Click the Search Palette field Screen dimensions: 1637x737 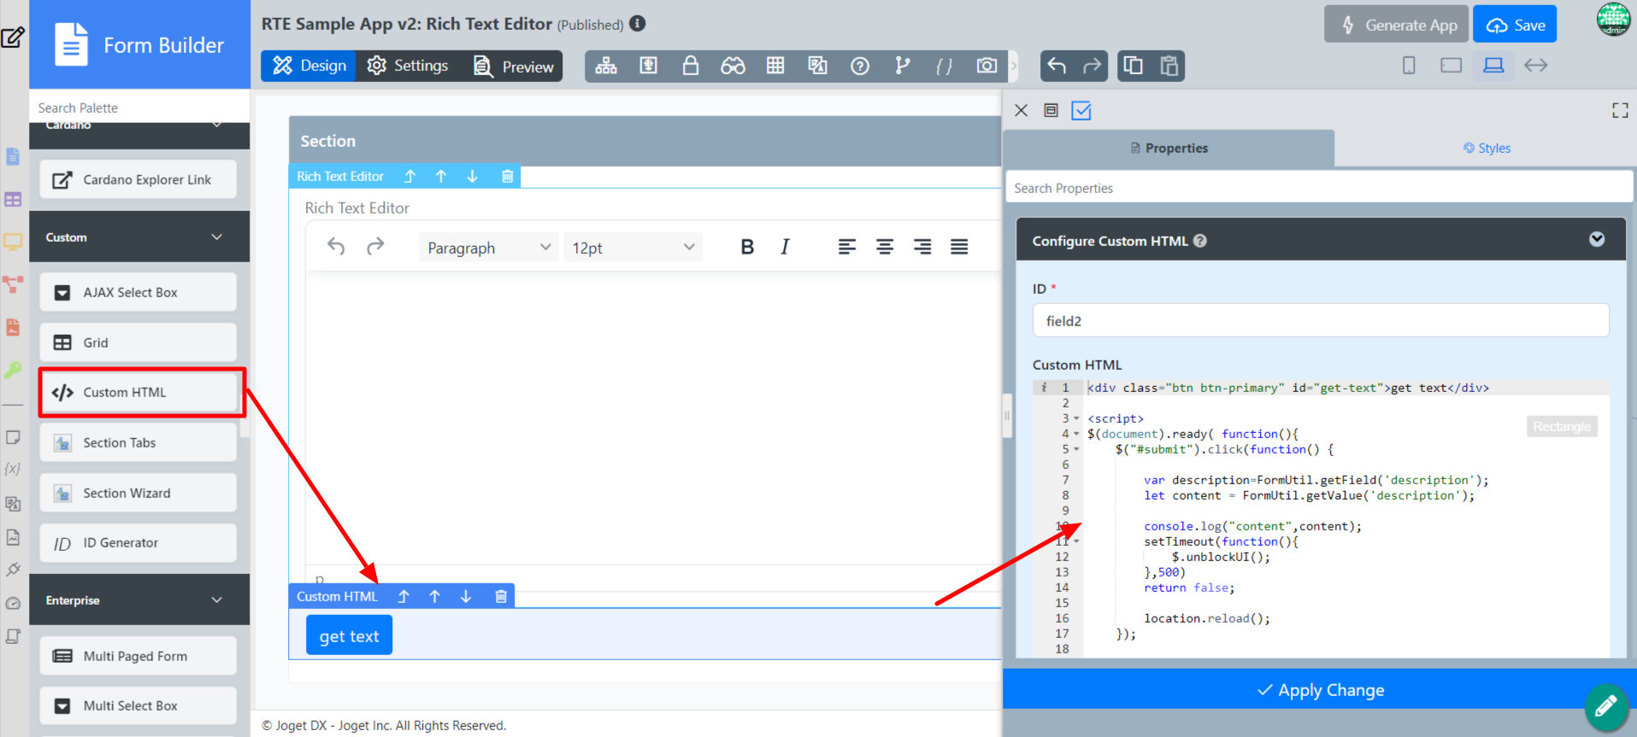point(139,108)
